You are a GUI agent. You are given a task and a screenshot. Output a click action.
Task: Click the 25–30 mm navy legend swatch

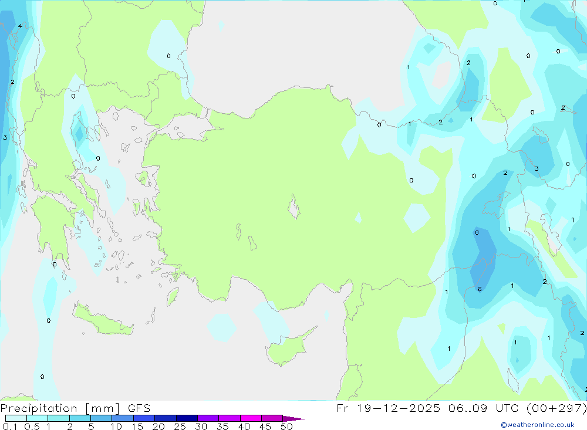[187, 418]
